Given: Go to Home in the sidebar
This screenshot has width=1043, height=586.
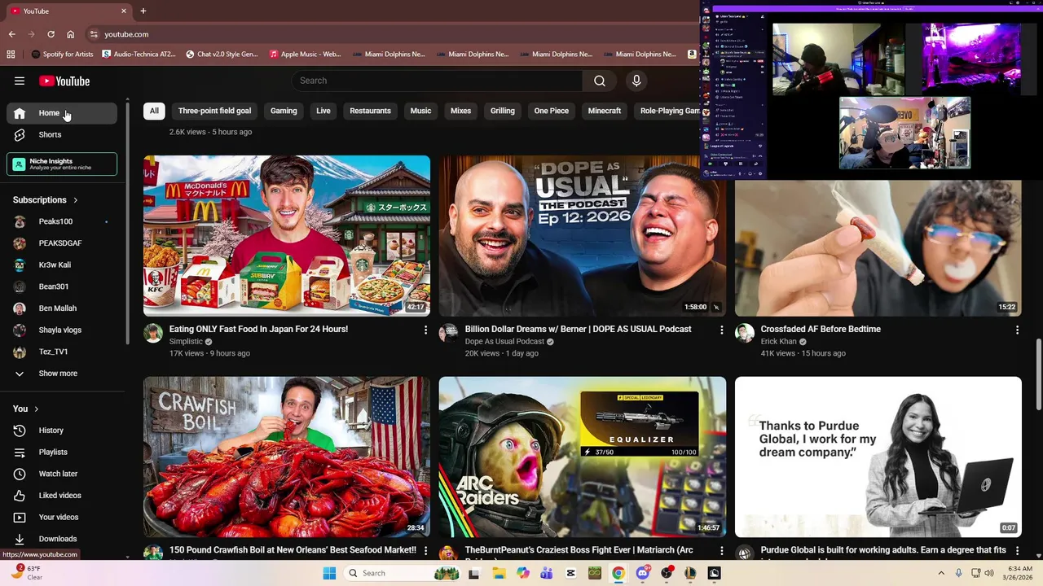Looking at the screenshot, I should point(62,113).
